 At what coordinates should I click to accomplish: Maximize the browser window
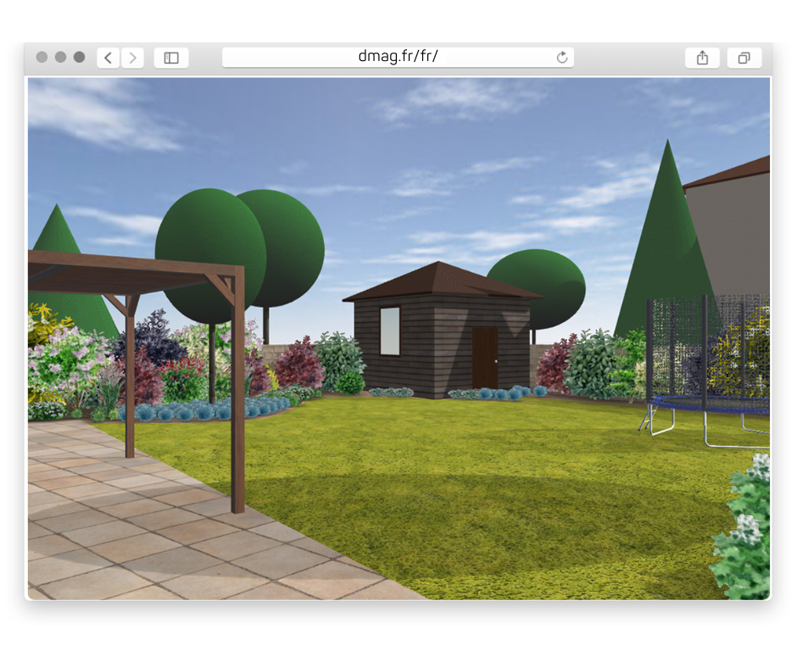(x=80, y=57)
